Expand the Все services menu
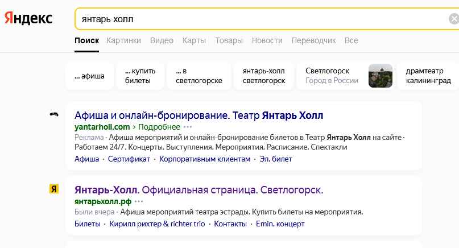This screenshot has width=459, height=248. coord(352,40)
